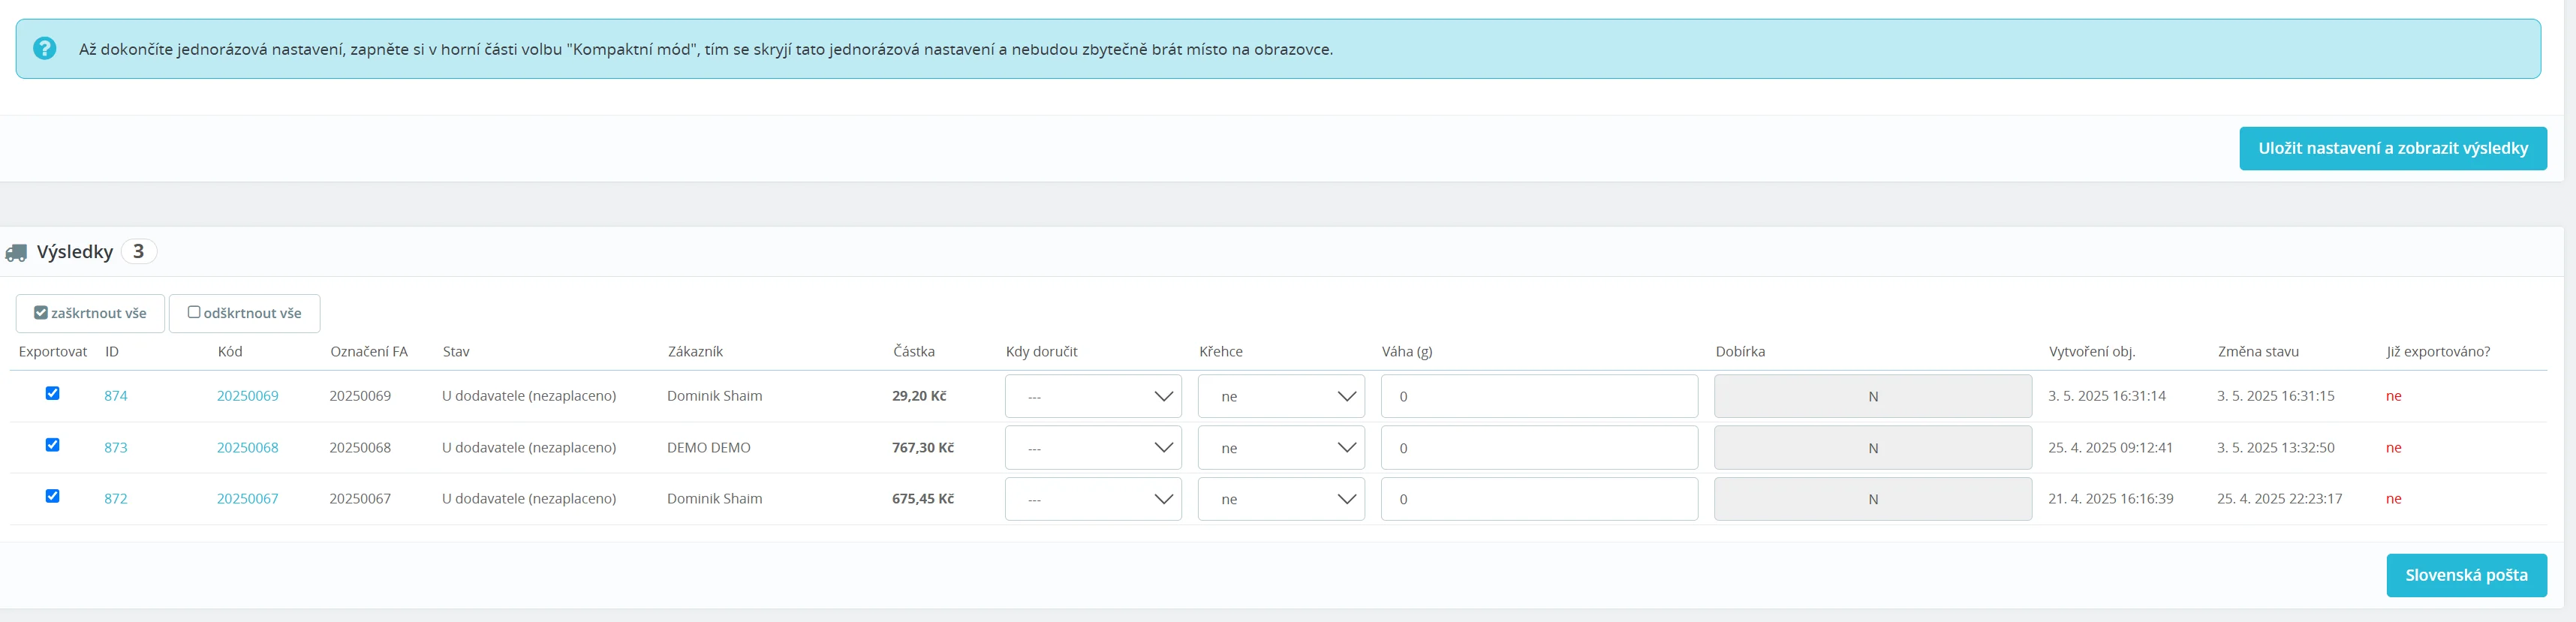Open Kdy doručit dropdown for order 874
This screenshot has height=622, width=2576.
click(x=1092, y=396)
